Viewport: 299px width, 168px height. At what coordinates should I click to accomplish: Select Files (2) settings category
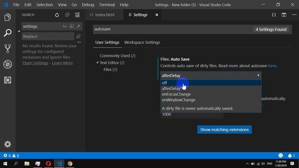coord(110,70)
